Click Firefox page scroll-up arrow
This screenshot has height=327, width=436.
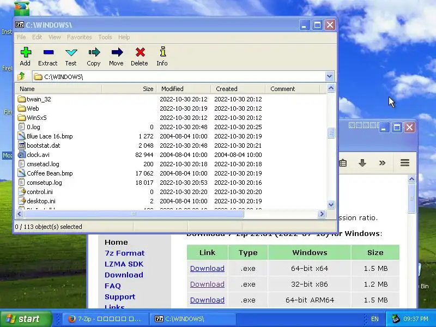click(412, 179)
